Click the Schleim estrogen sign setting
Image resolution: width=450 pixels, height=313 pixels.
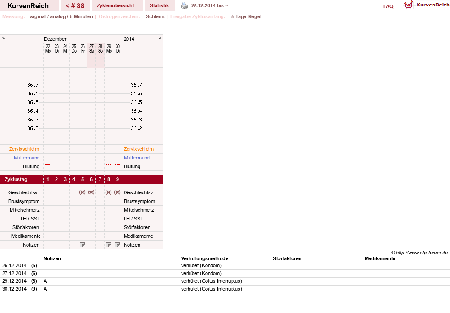click(x=155, y=16)
